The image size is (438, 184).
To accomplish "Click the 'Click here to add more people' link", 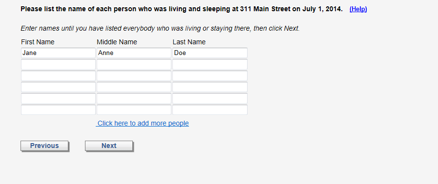I will pos(143,123).
